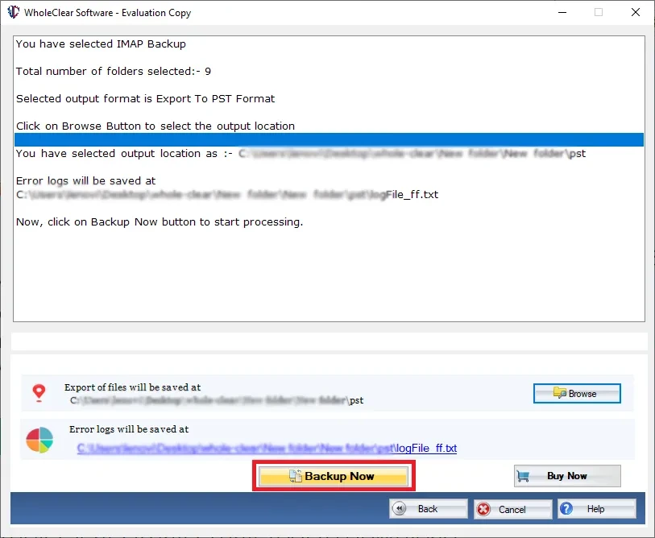Open the logFile_ff.txt error log link
Image resolution: width=655 pixels, height=538 pixels.
point(266,448)
